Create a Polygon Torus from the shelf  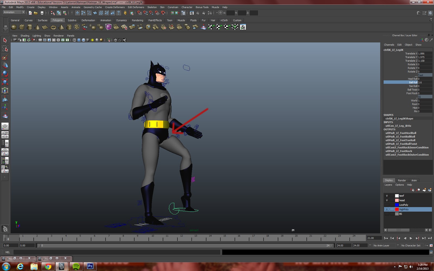click(x=54, y=27)
